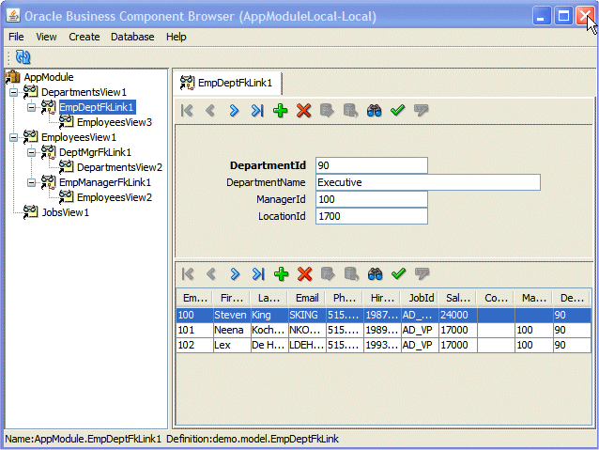
Task: Collapse the DepartmentsView1 tree node
Action: [x=13, y=92]
